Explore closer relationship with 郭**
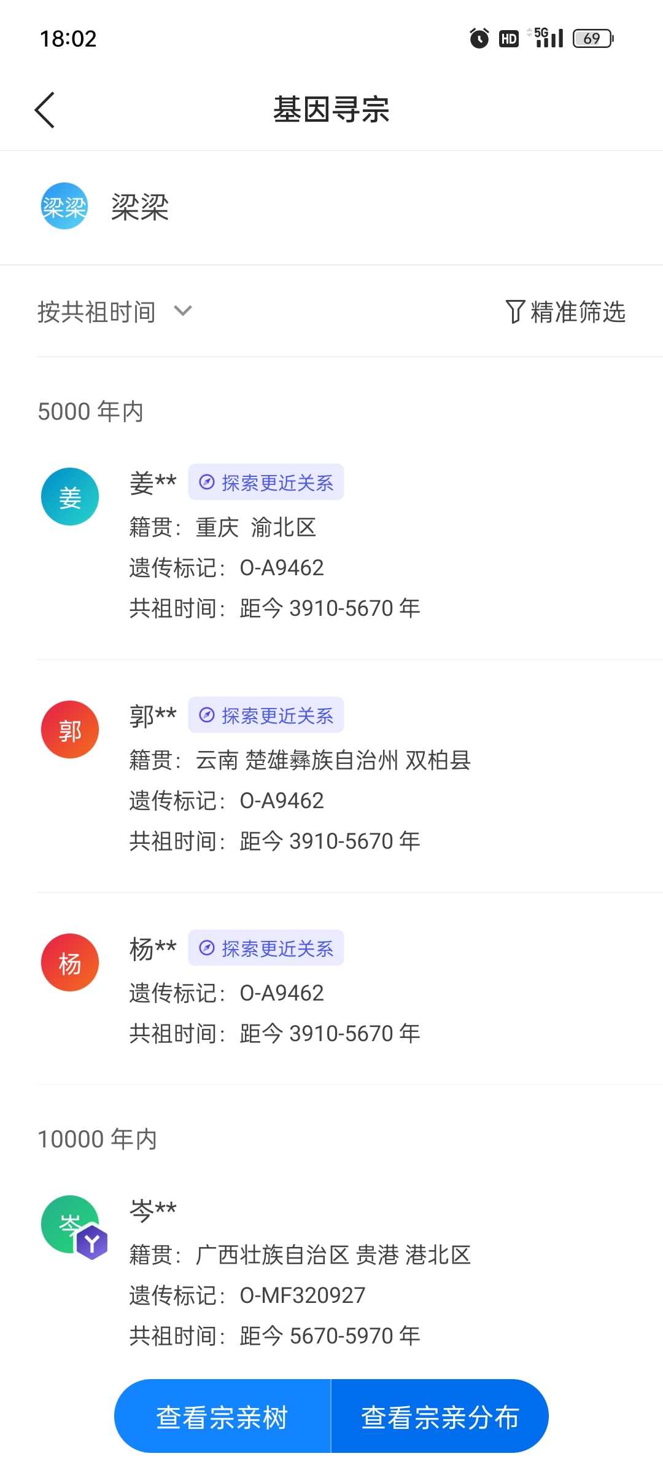 [x=266, y=715]
